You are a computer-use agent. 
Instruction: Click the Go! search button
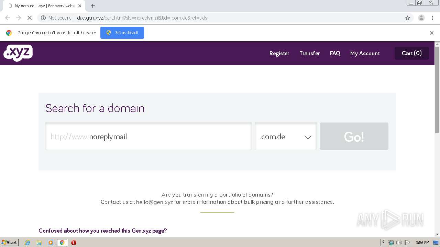click(354, 136)
